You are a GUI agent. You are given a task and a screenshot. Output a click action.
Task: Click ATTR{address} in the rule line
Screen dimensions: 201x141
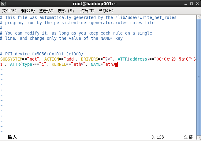pos(133,59)
